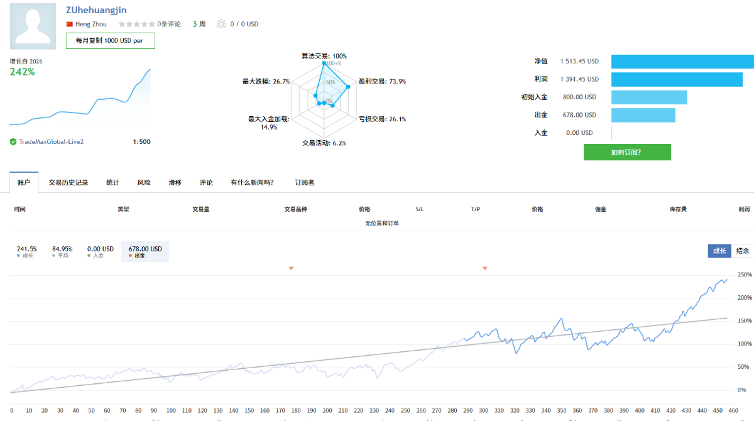Toggle the 出金 678.00 USD legend item
Image resolution: width=754 pixels, height=421 pixels.
tap(145, 252)
